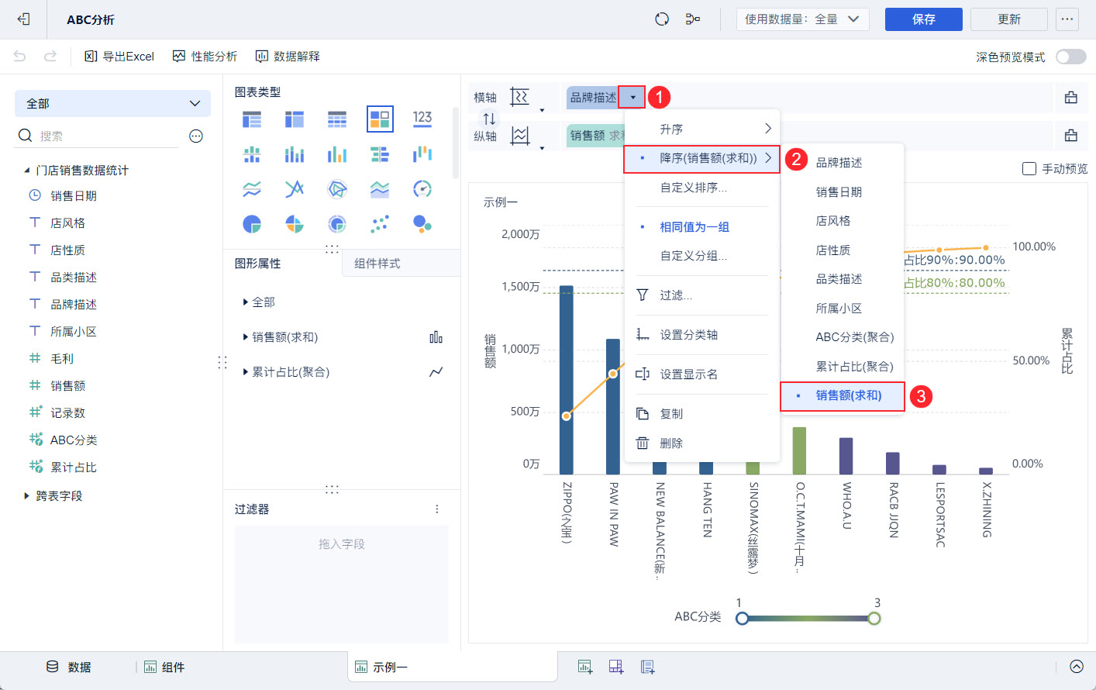
Task: Expand the 累计占比(聚合) property section
Action: [x=246, y=372]
